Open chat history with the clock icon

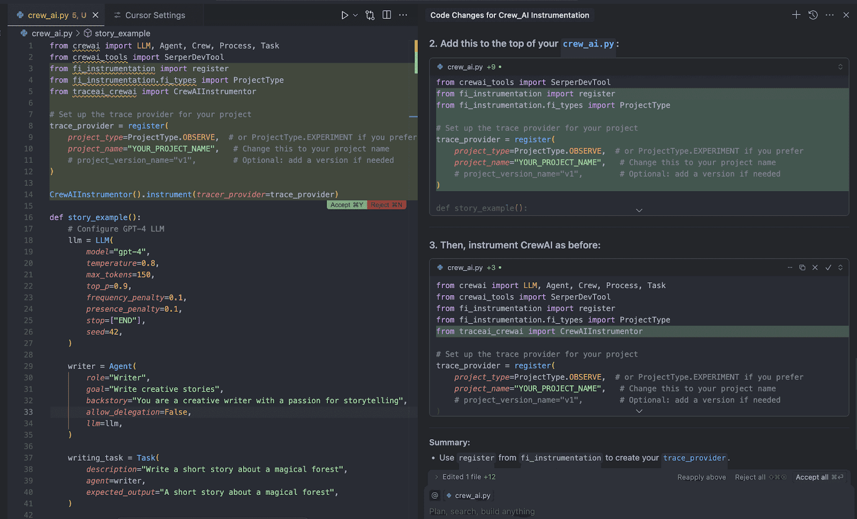(x=813, y=15)
